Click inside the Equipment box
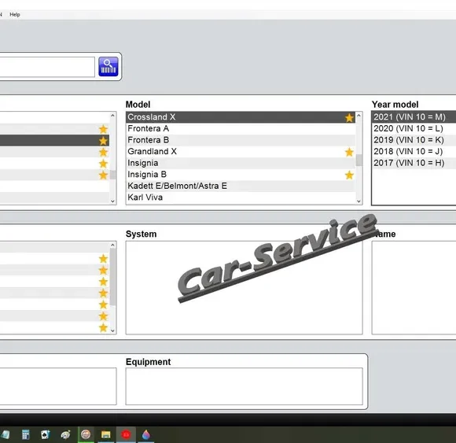The width and height of the screenshot is (456, 443). pos(244,386)
